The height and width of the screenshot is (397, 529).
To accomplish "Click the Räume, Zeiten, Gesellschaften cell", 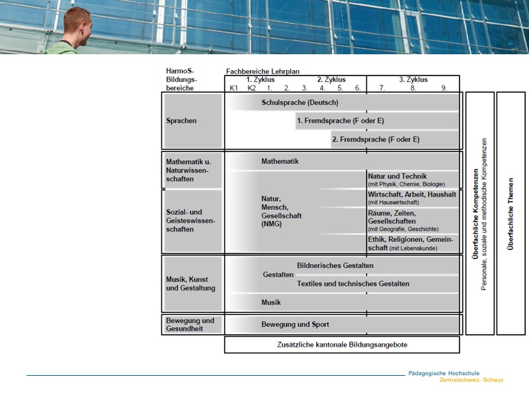I will (x=413, y=221).
